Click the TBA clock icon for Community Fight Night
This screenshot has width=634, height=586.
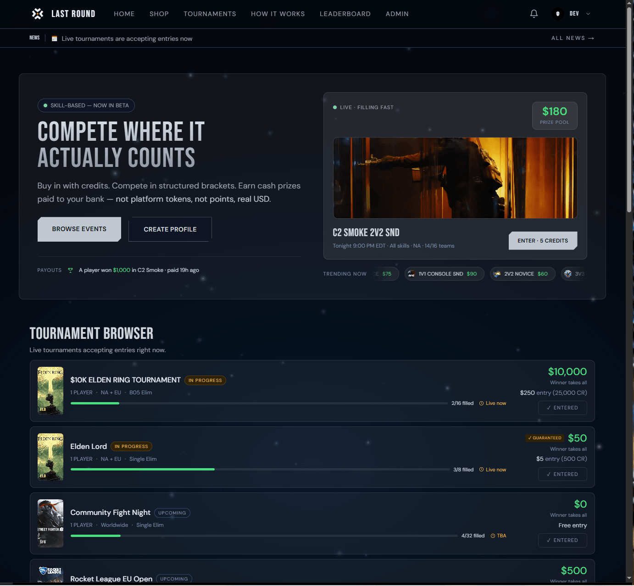click(x=493, y=536)
